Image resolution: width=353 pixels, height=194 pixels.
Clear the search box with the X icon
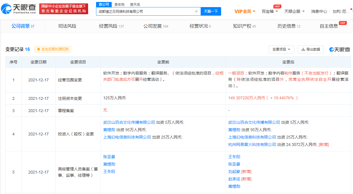pyautogui.click(x=196, y=11)
